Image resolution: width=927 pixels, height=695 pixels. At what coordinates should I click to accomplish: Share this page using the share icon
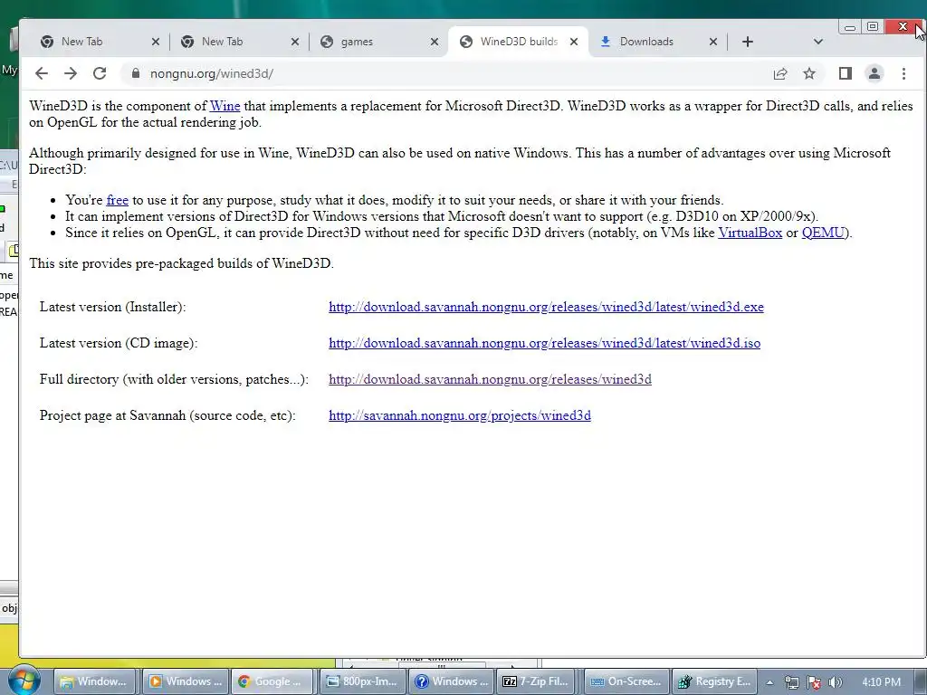tap(780, 73)
